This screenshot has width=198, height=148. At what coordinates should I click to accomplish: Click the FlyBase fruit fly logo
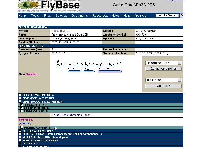tap(49, 6)
